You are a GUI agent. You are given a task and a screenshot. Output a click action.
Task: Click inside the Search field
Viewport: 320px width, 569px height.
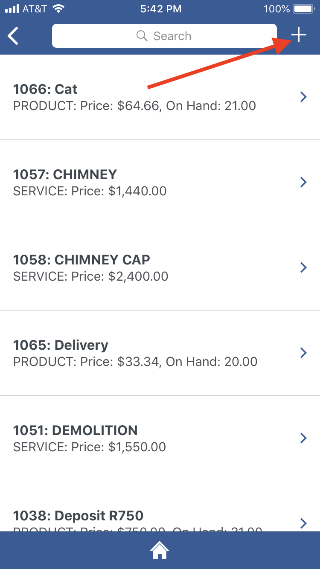coord(171,36)
